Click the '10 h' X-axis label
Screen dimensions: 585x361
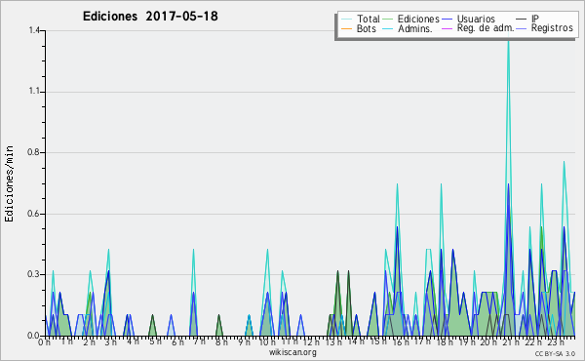click(267, 341)
